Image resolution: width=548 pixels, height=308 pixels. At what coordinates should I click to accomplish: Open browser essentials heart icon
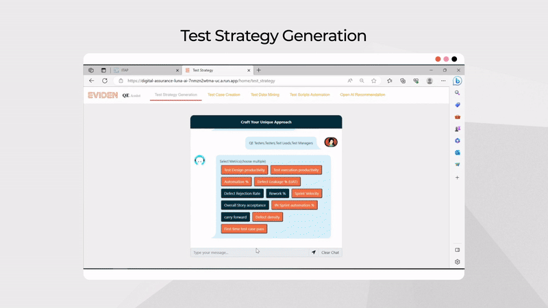pos(416,81)
